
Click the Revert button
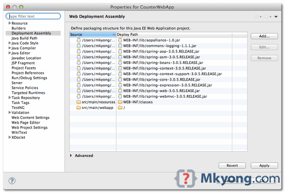click(232, 165)
